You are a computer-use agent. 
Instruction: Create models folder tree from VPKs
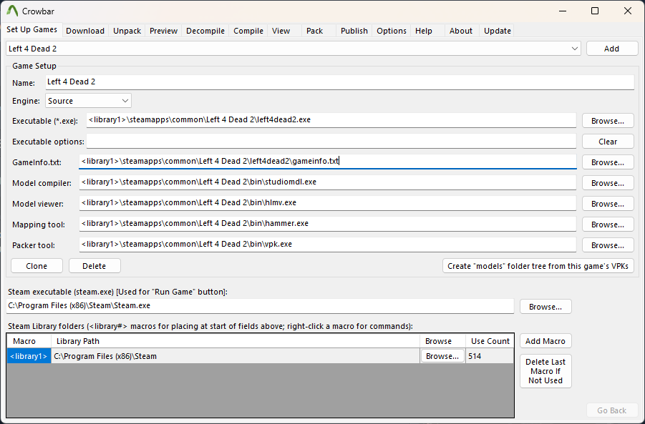[538, 266]
